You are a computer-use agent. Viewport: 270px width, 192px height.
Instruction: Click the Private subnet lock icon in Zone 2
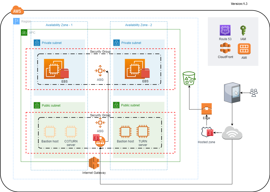(117, 43)
